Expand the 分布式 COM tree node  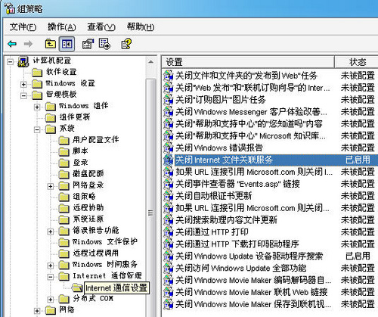tap(51, 300)
